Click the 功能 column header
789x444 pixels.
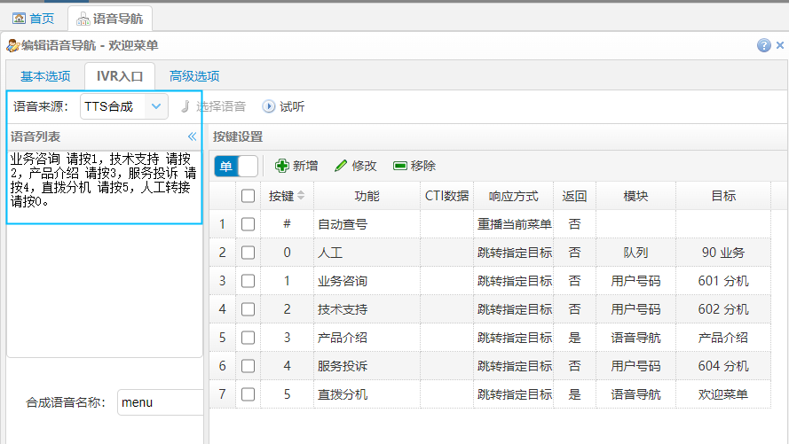[x=367, y=196]
